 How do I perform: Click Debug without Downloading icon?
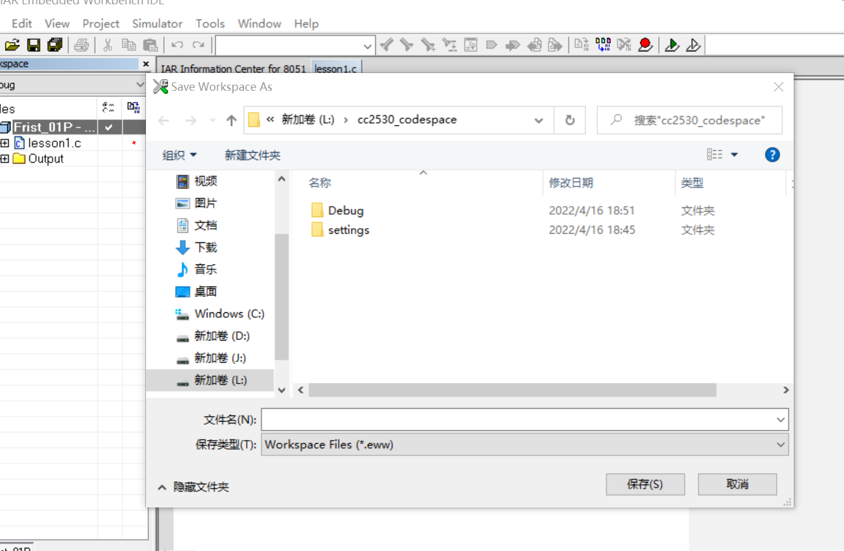pyautogui.click(x=693, y=45)
